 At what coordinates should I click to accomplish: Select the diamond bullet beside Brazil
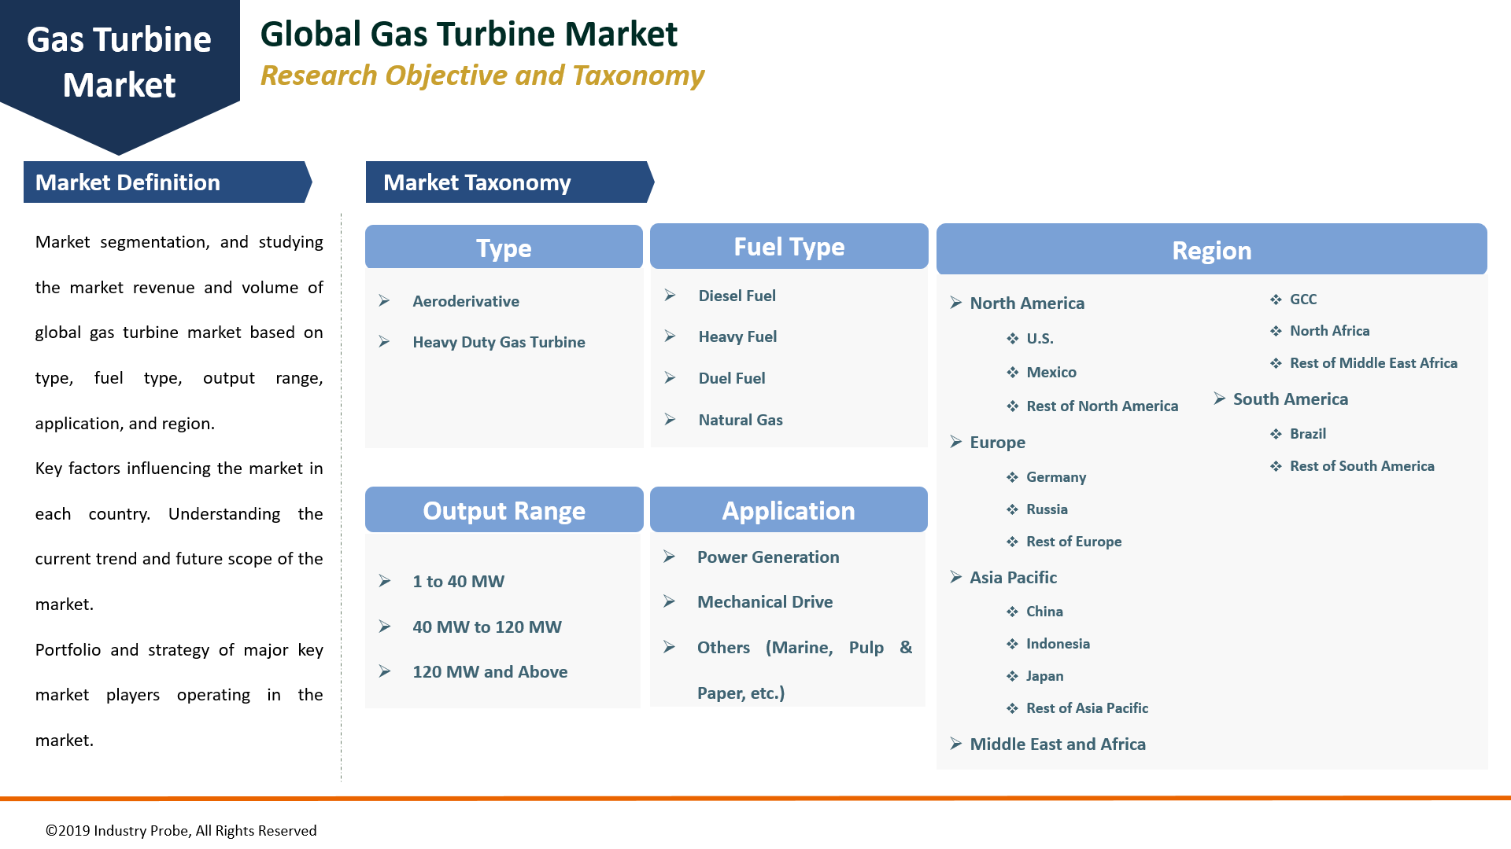point(1277,433)
